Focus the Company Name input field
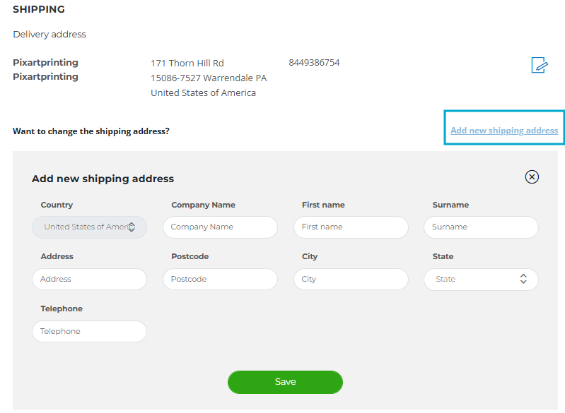565x413 pixels. 220,227
